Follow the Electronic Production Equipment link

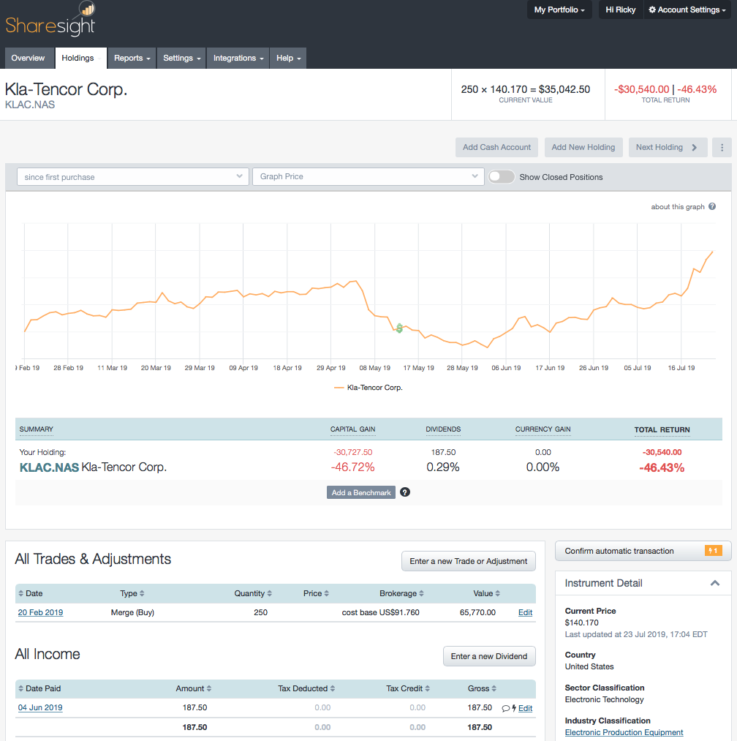(x=623, y=732)
